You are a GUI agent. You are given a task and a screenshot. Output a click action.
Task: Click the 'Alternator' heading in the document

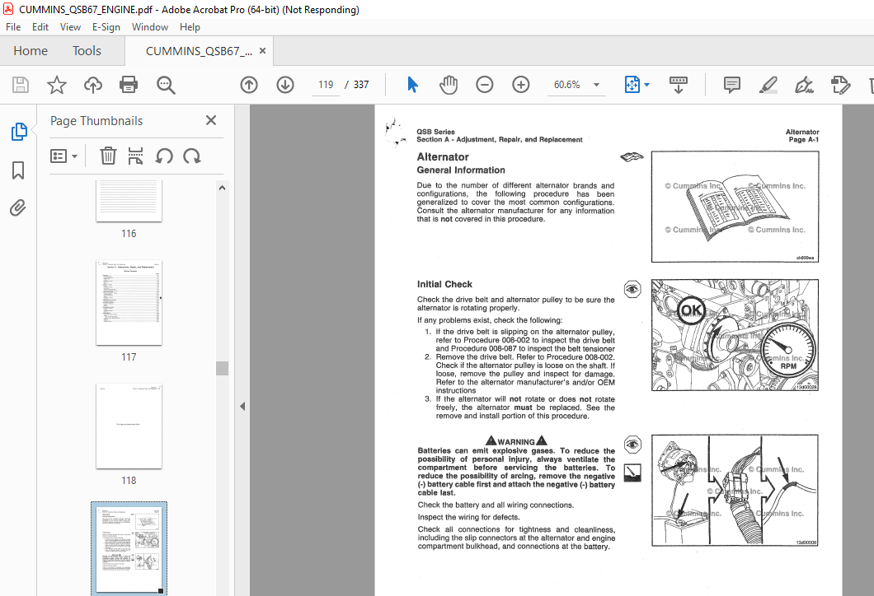click(x=443, y=157)
